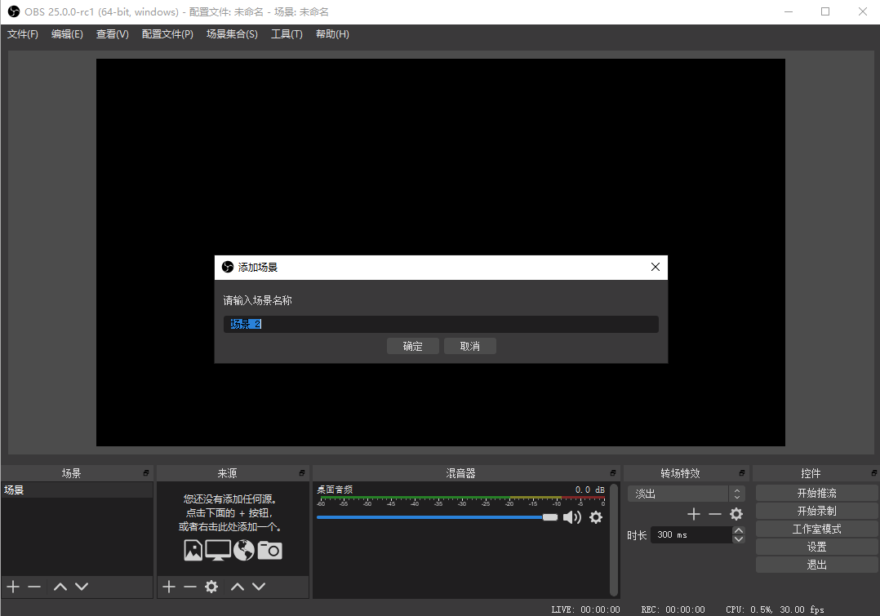This screenshot has height=616, width=880.
Task: Open the 文件(F) menu
Action: coord(23,34)
